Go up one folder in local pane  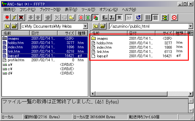click(x=7, y=26)
